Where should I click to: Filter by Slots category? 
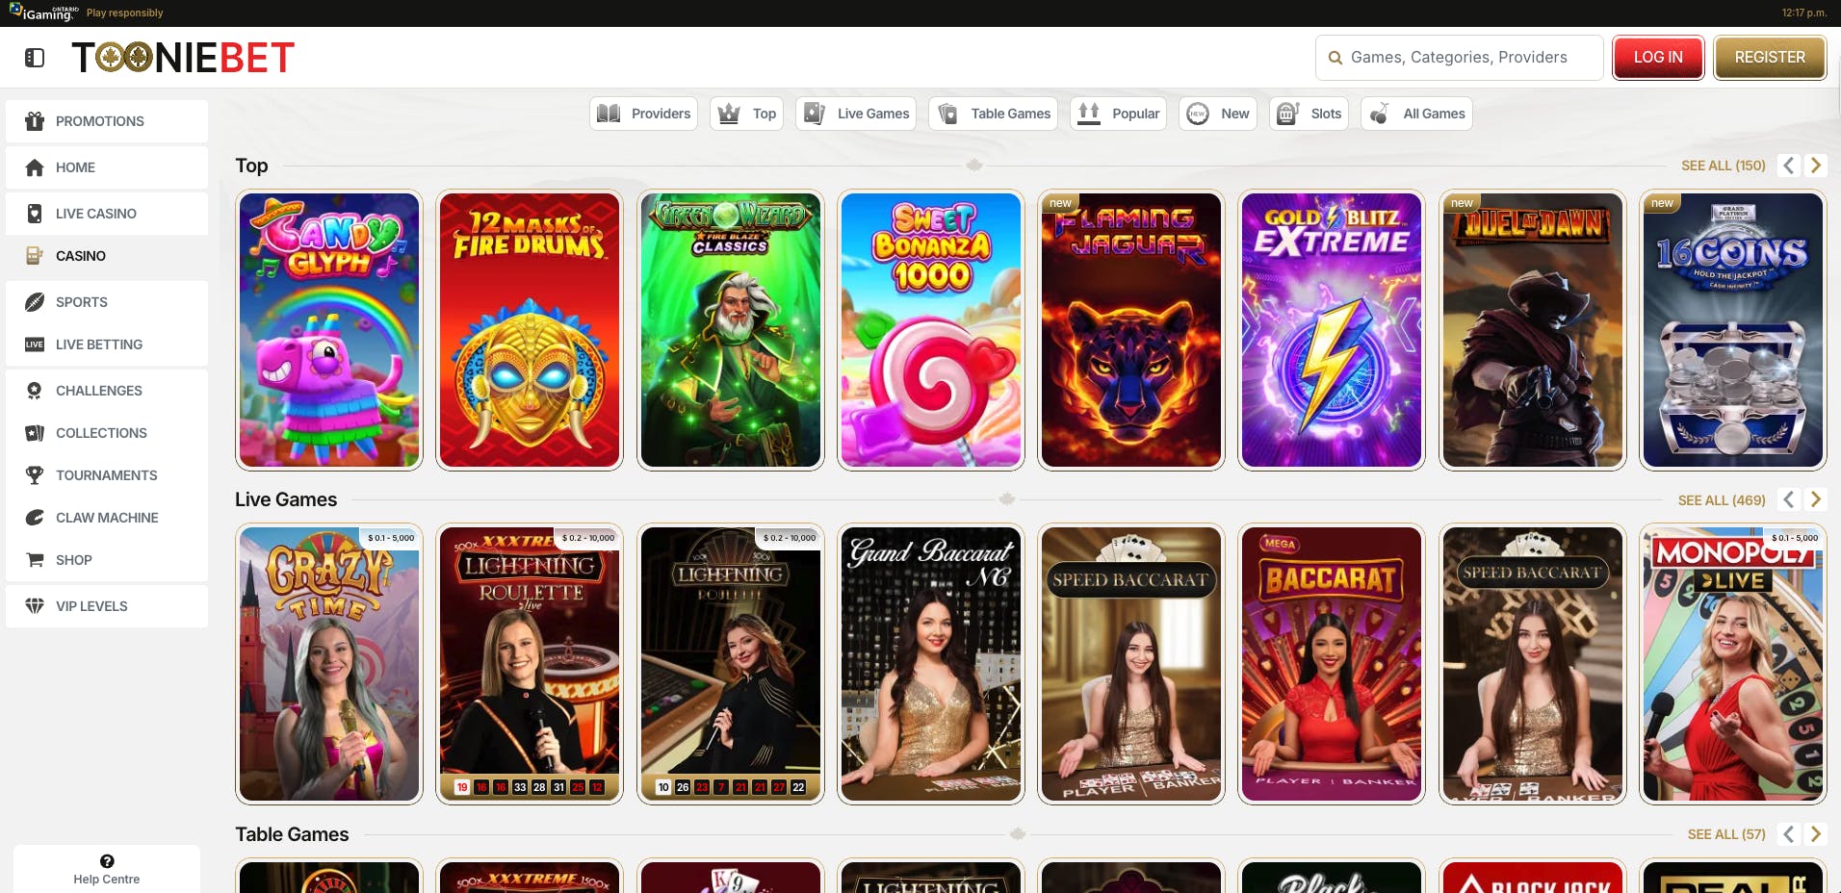(x=1310, y=114)
